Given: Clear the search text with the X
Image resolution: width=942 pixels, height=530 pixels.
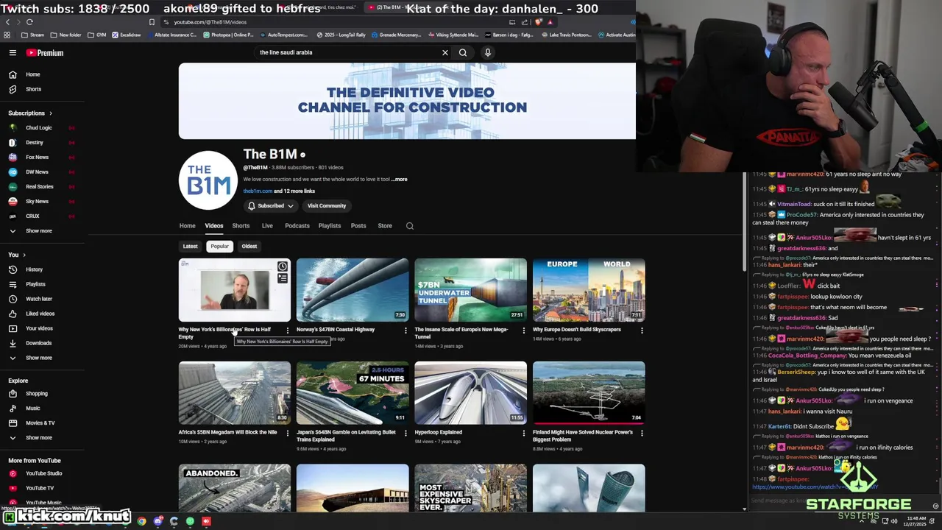Looking at the screenshot, I should [445, 52].
